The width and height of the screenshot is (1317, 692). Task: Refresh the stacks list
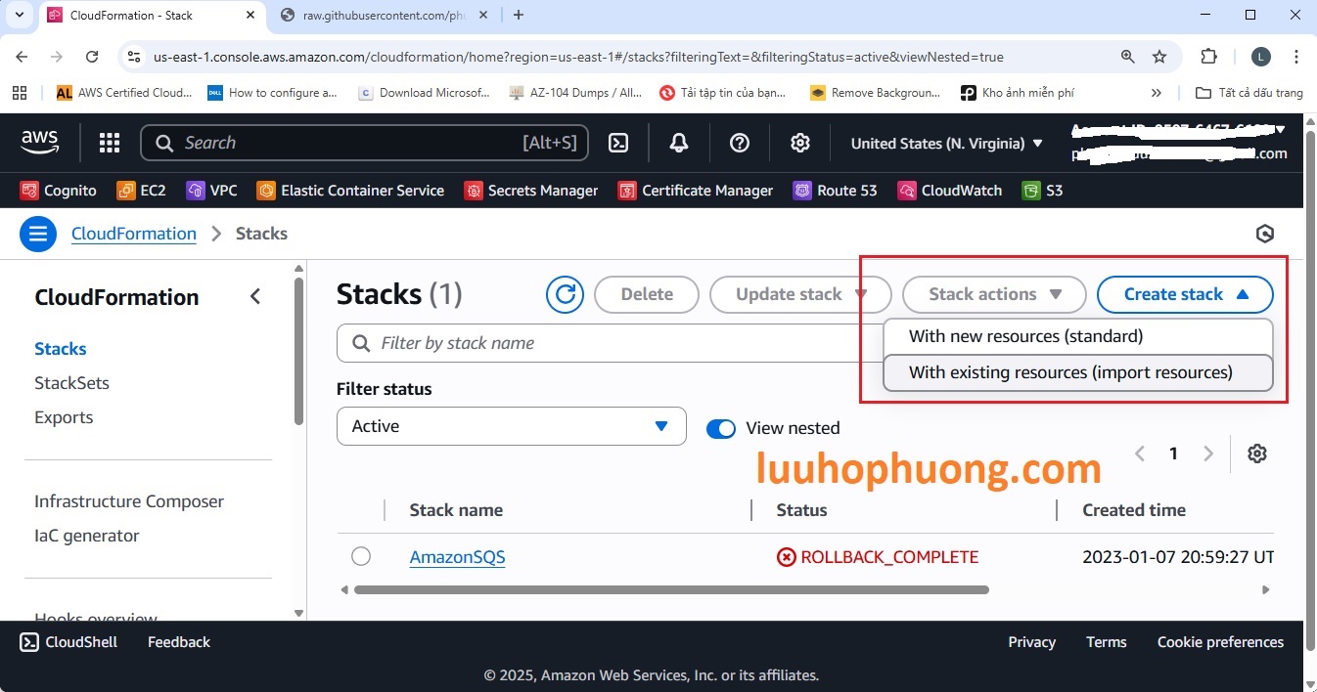[x=565, y=294]
